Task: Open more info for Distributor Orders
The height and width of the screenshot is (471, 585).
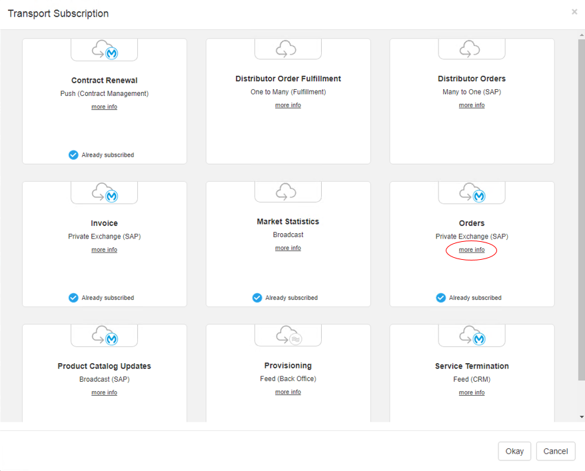Action: pos(472,105)
